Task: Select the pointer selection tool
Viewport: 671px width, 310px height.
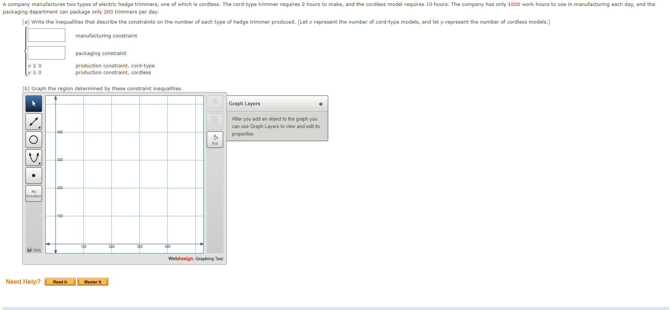Action: [34, 104]
